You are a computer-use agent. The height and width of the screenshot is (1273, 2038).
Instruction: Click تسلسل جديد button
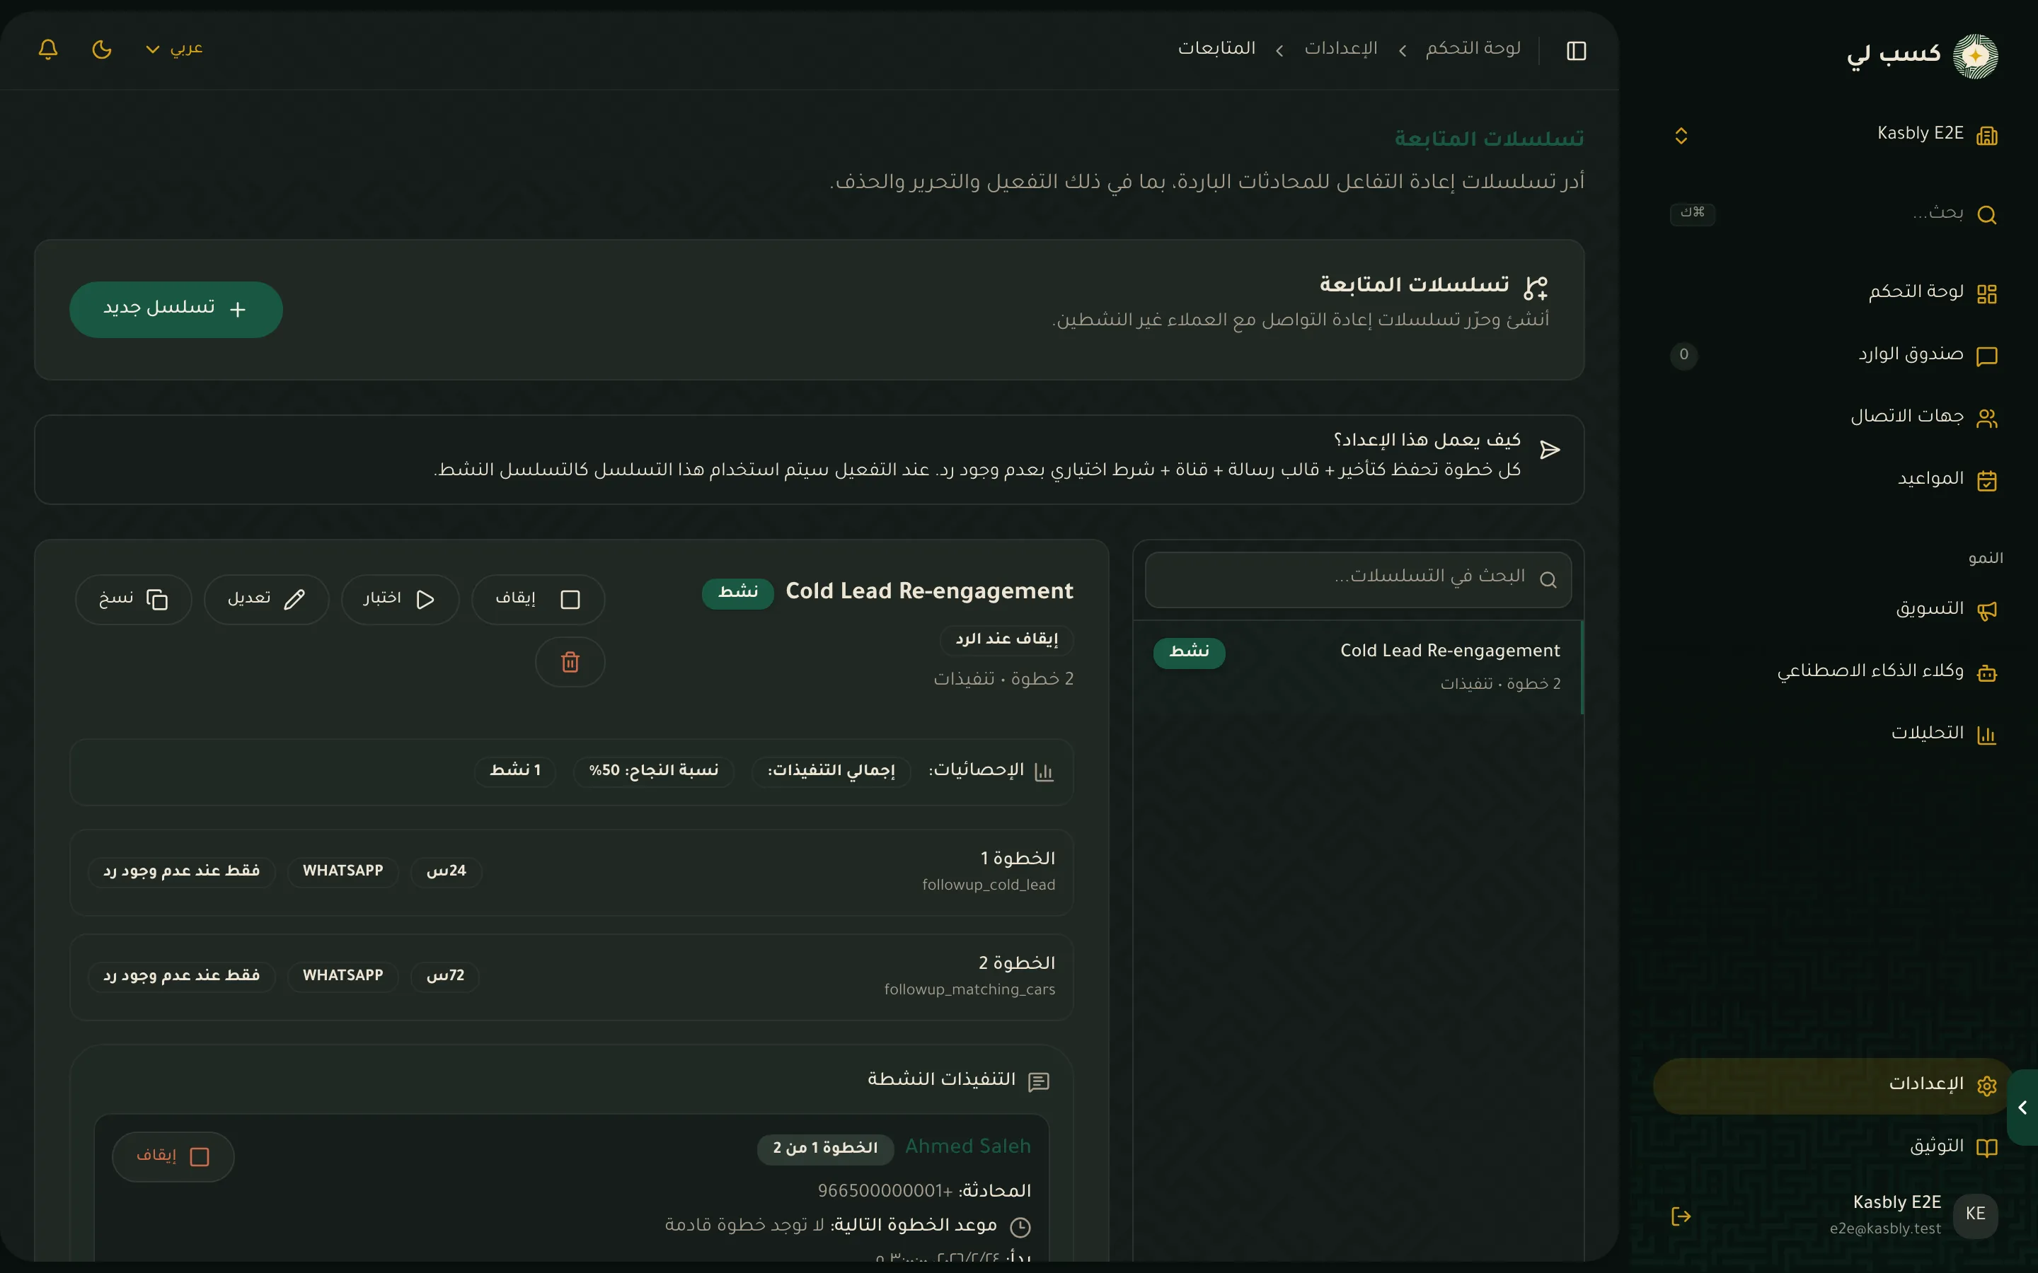click(176, 309)
